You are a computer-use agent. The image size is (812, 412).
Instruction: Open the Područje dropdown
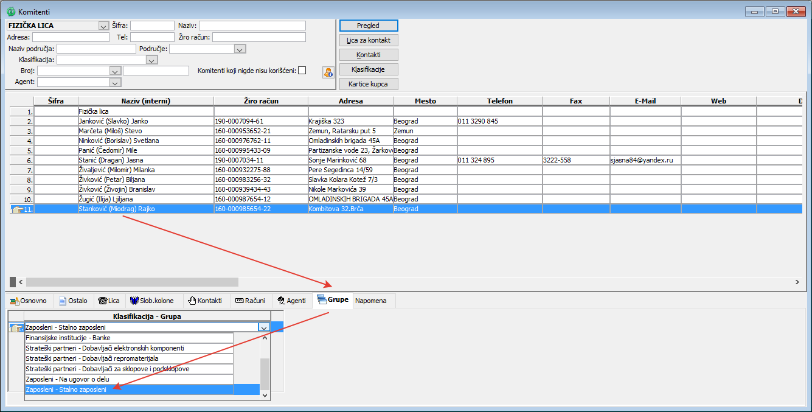tap(240, 49)
